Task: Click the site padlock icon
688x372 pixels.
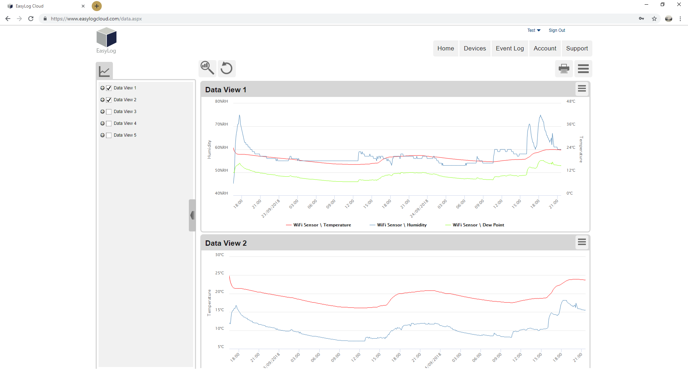Action: click(45, 19)
